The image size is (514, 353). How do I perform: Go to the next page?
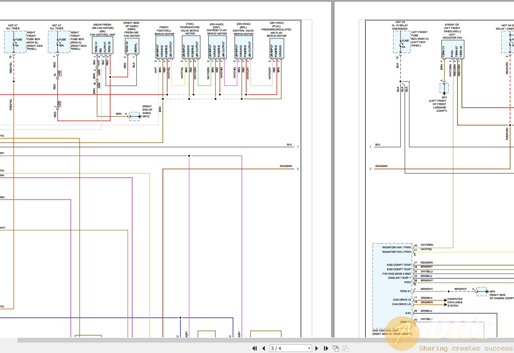[x=317, y=348]
